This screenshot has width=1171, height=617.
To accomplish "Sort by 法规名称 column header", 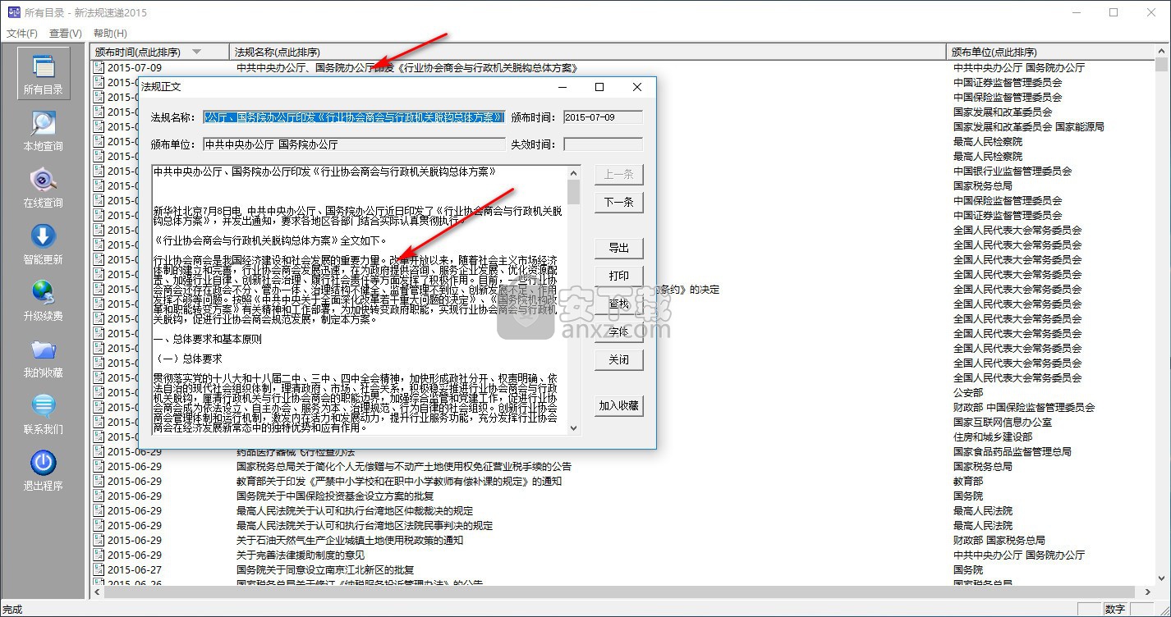I will click(587, 52).
